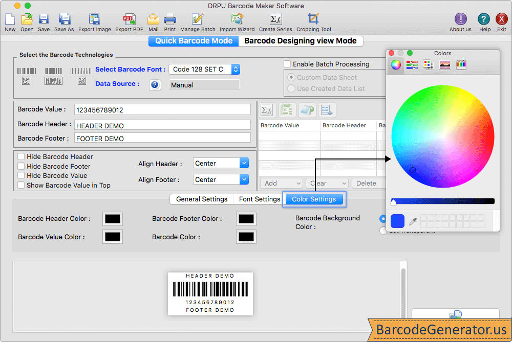Open image palettes in Colors panel
512x342 pixels.
[445, 65]
